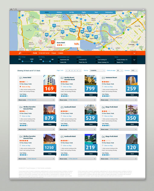Click the Price Range maximum slider handle
The height and width of the screenshot is (191, 154).
[x=32, y=61]
